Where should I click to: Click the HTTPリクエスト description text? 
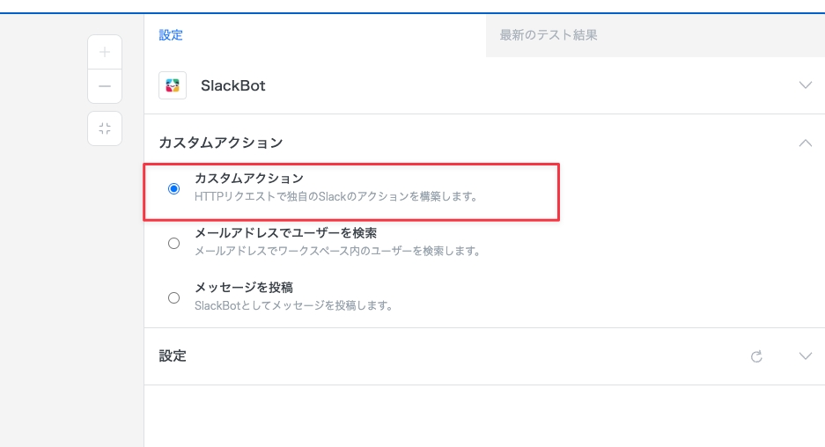[x=335, y=196]
